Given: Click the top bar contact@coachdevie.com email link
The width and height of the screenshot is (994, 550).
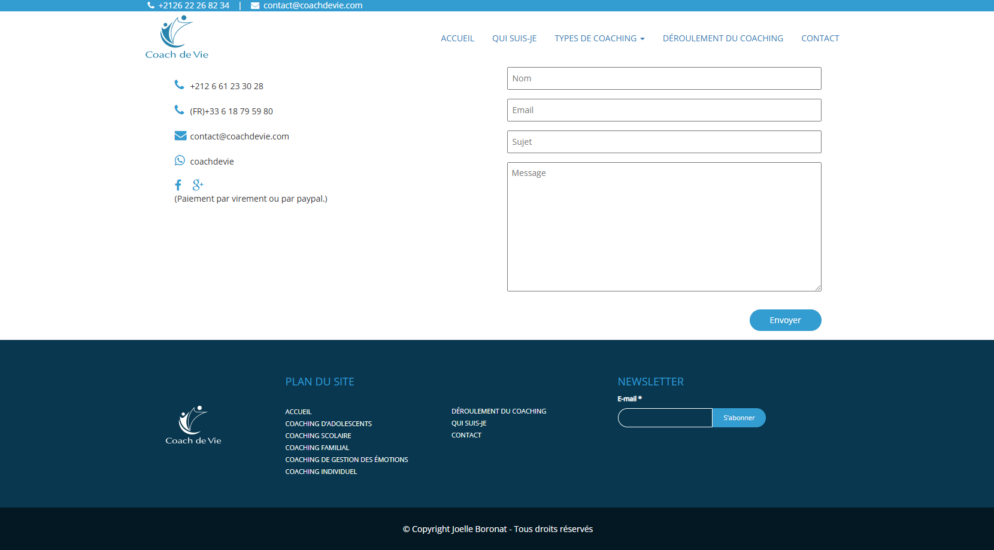Looking at the screenshot, I should point(313,5).
